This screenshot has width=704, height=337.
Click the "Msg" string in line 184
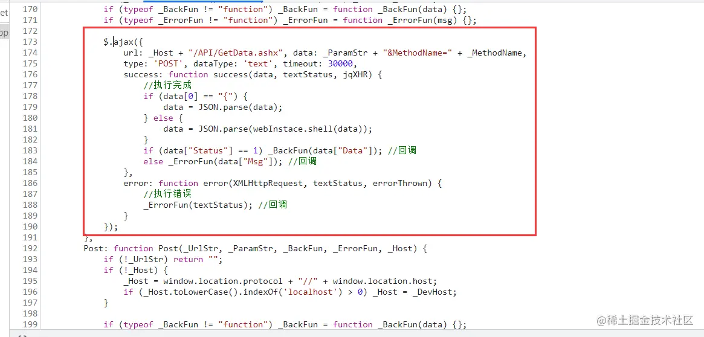tap(255, 161)
